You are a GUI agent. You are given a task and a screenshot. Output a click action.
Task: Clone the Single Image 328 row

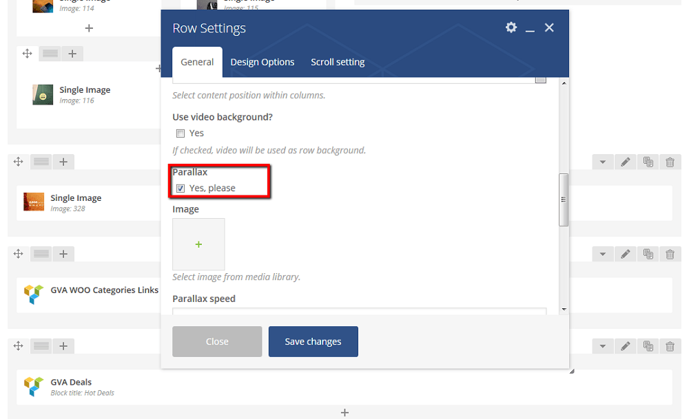tap(648, 162)
